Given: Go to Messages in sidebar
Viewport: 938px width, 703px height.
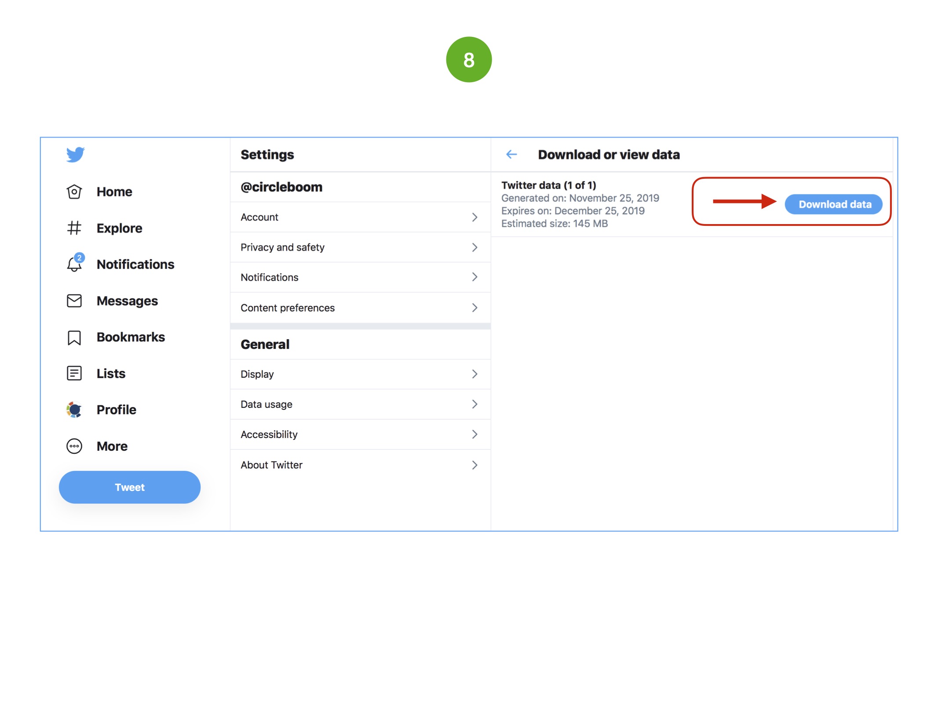Looking at the screenshot, I should click(x=127, y=301).
